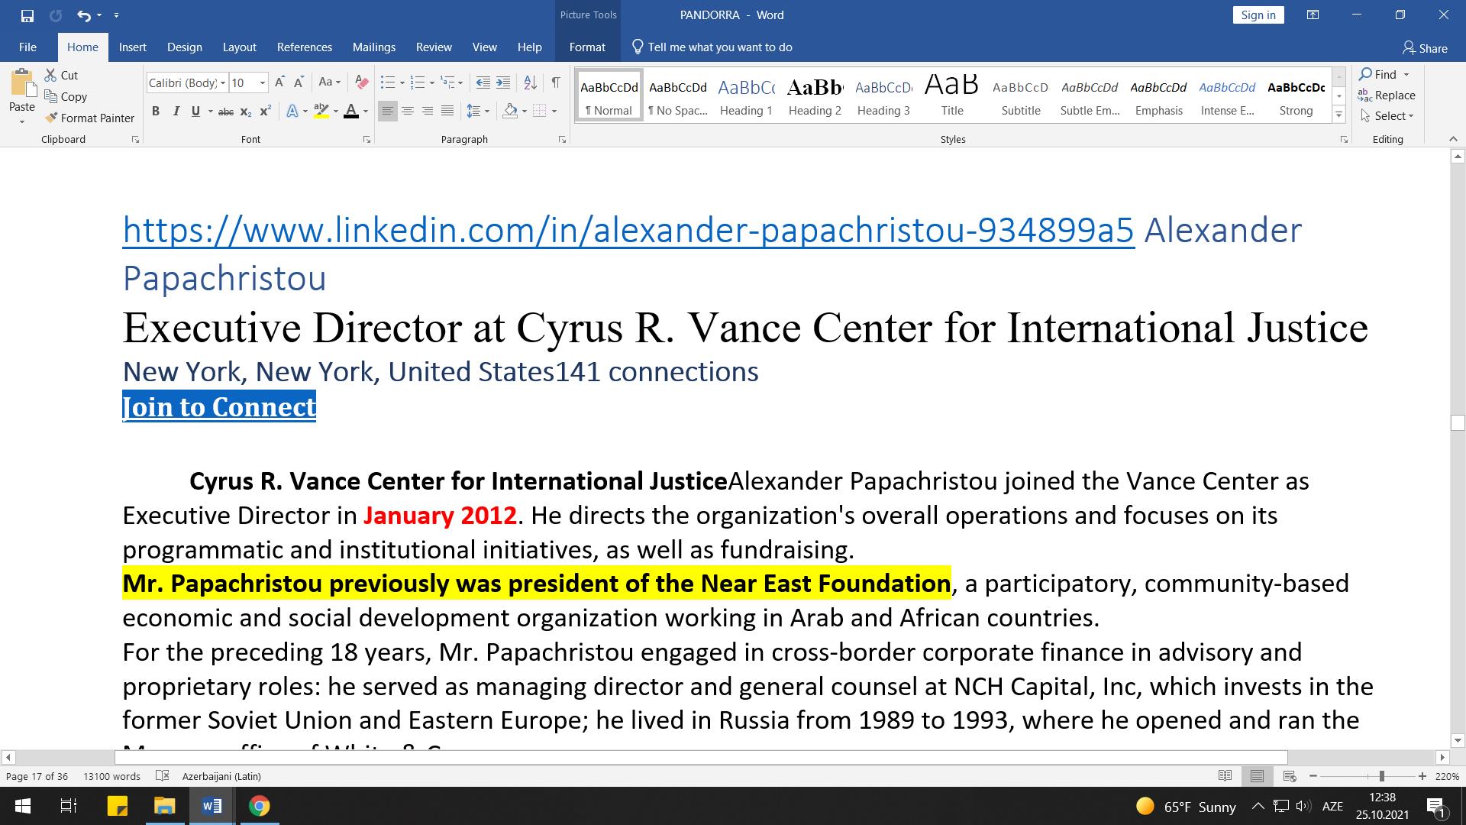Click the spelling proofing status icon
Screen dimensions: 1466x825
coord(162,776)
